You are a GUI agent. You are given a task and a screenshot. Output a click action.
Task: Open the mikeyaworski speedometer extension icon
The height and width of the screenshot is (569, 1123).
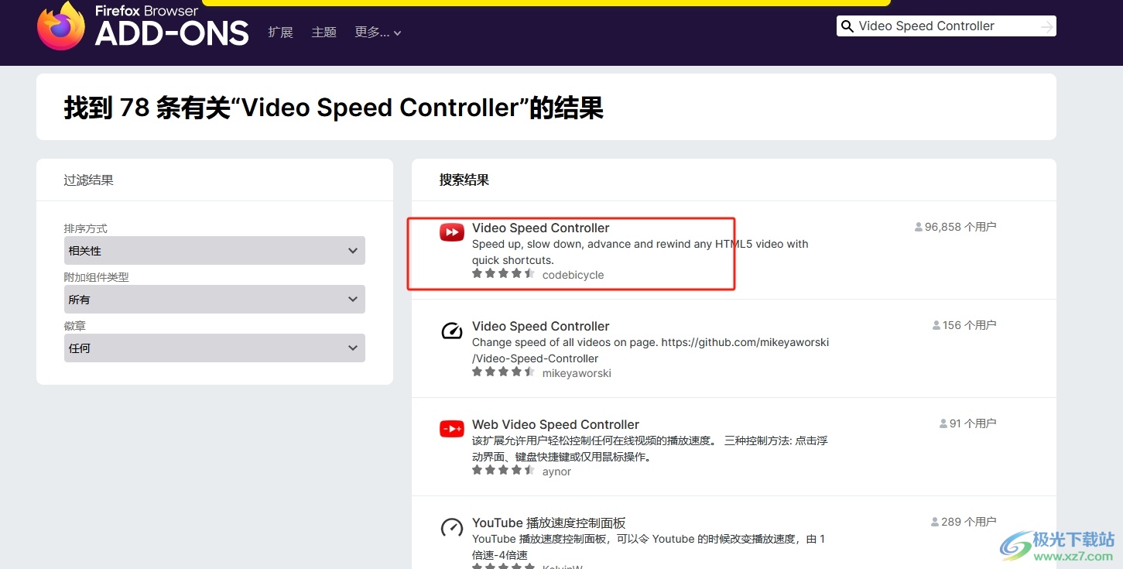click(x=452, y=331)
